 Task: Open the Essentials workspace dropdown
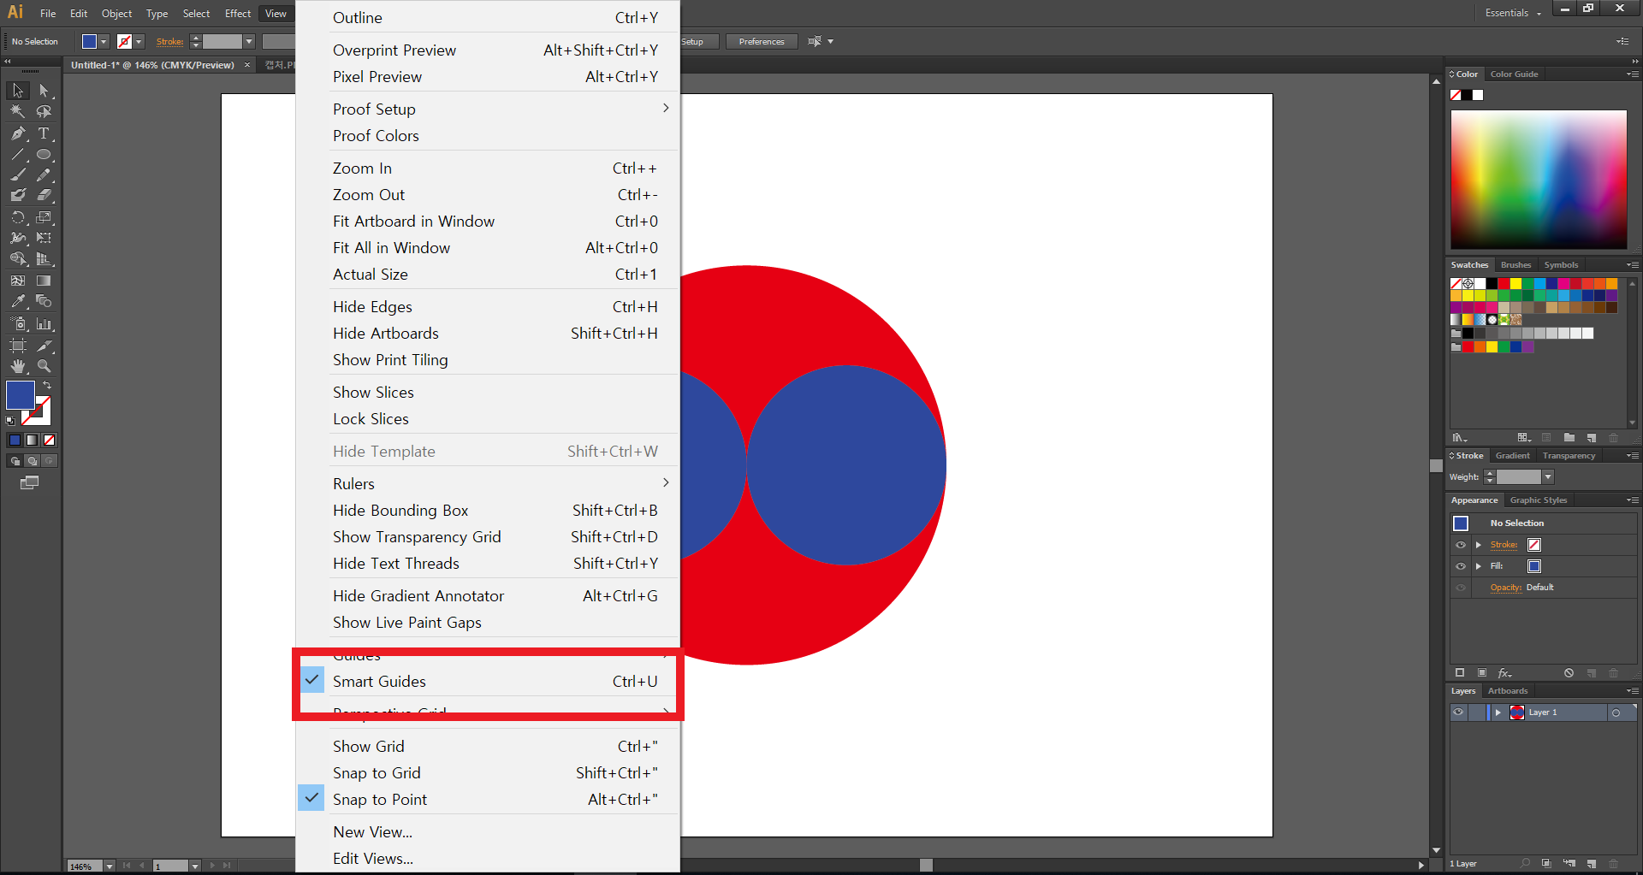point(1513,13)
